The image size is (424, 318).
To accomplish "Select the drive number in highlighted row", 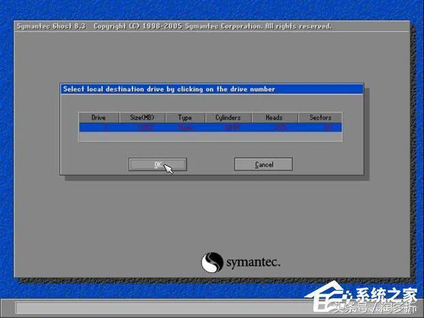I will pyautogui.click(x=104, y=127).
